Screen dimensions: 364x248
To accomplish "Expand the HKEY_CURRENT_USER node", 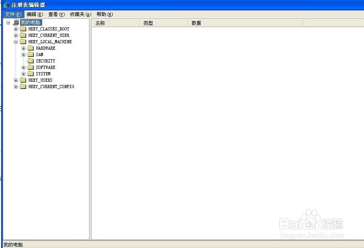I will coord(16,36).
